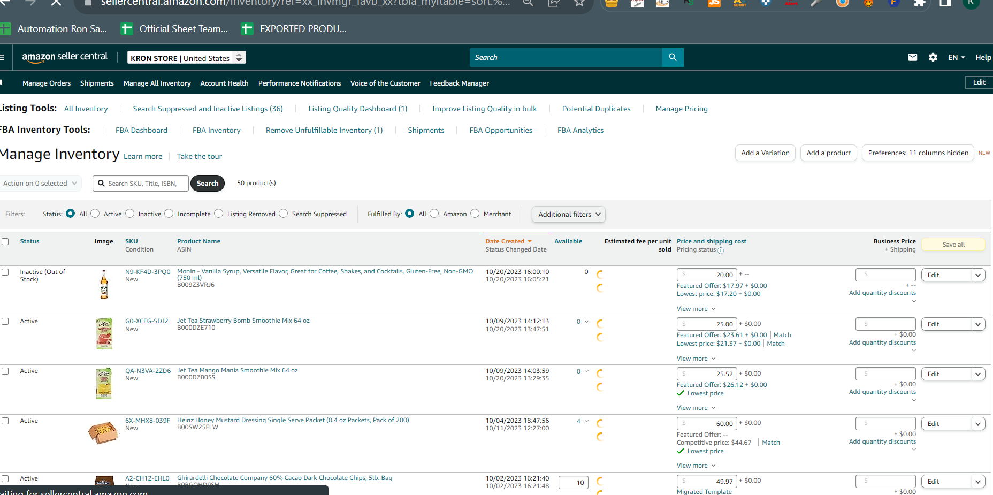993x495 pixels.
Task: Choose the Active status filter
Action: pos(95,214)
